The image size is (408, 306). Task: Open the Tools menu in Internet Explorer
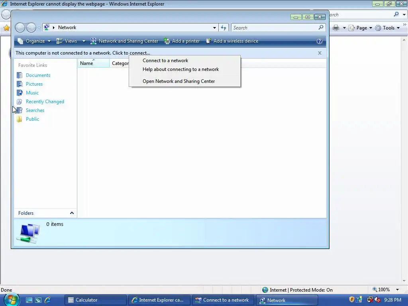pyautogui.click(x=387, y=28)
